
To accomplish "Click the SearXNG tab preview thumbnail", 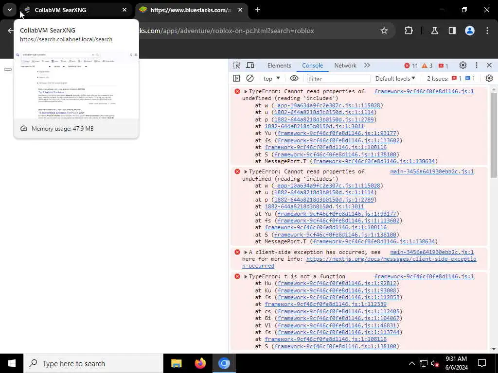I will click(76, 85).
